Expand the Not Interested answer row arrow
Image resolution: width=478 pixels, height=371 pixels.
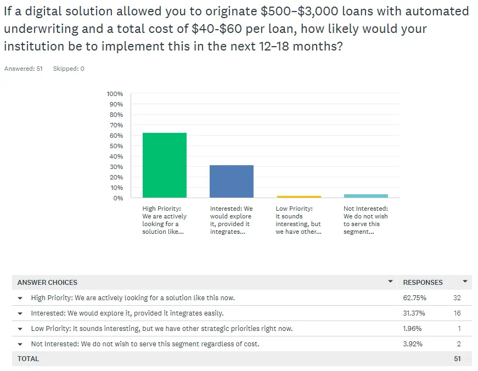pyautogui.click(x=20, y=344)
